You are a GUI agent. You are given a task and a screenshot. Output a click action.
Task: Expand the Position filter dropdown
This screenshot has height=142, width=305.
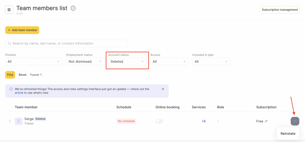[x=34, y=61]
